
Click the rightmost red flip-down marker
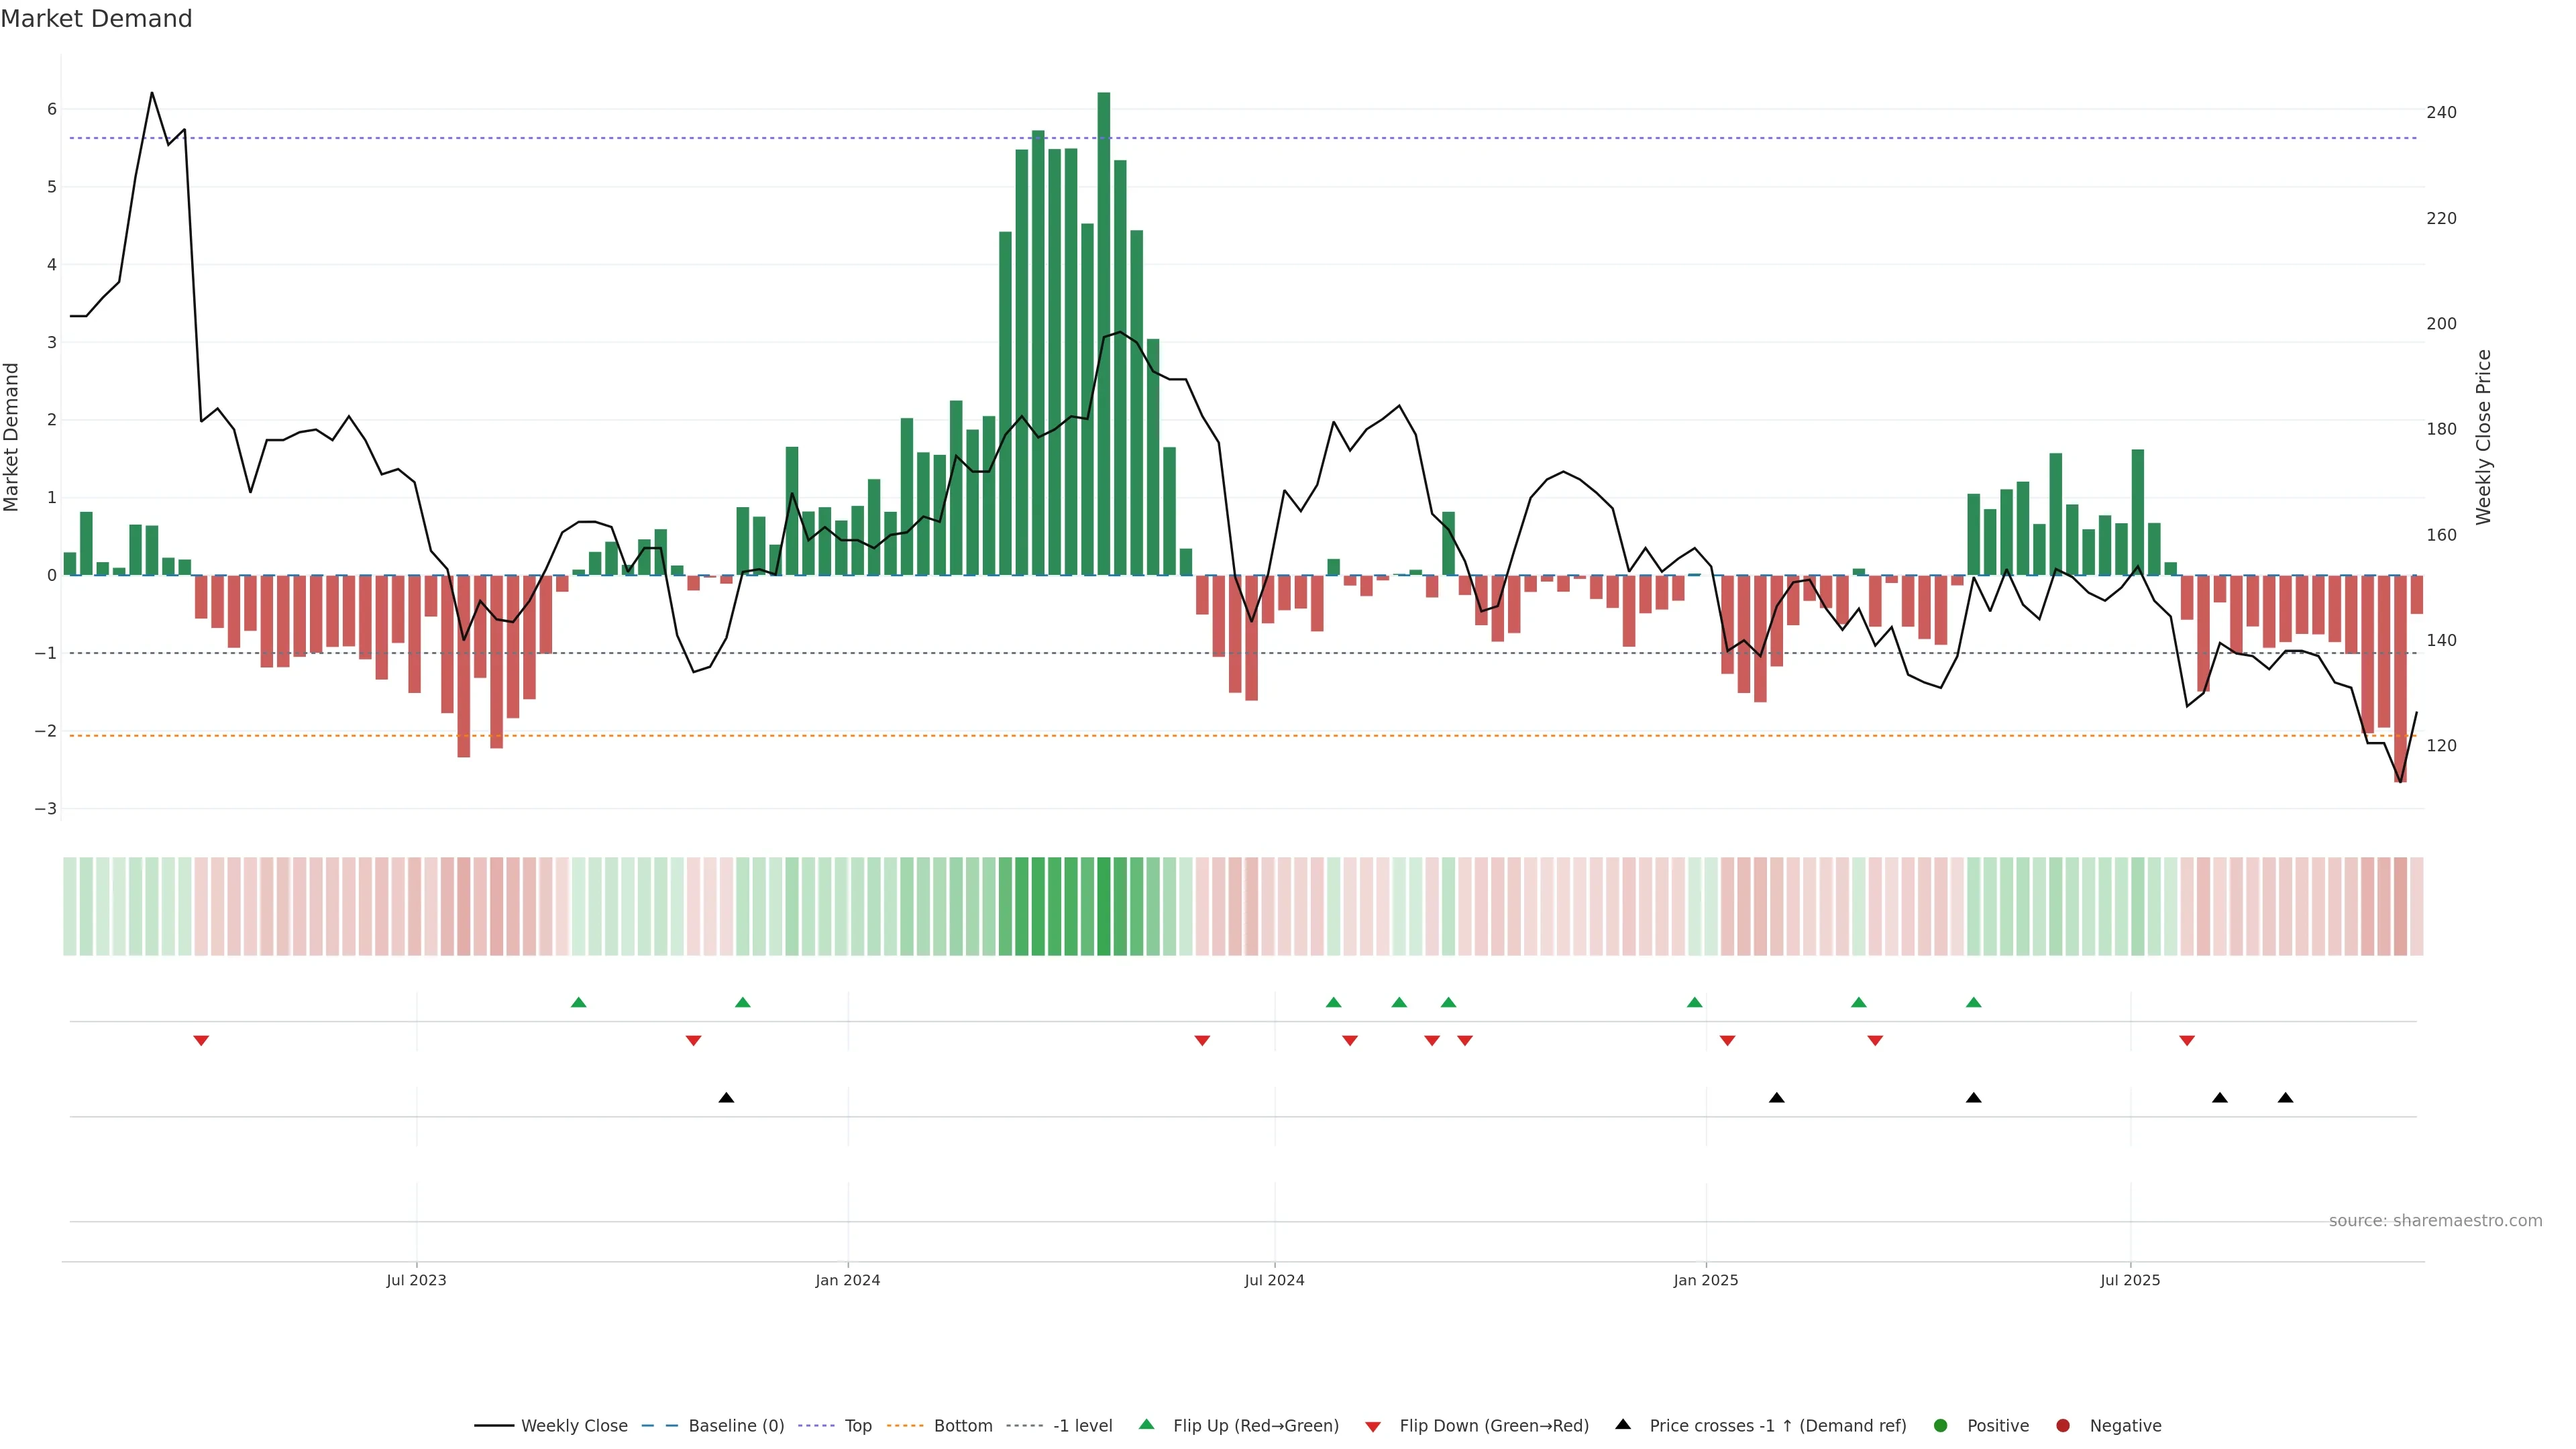click(2187, 1041)
